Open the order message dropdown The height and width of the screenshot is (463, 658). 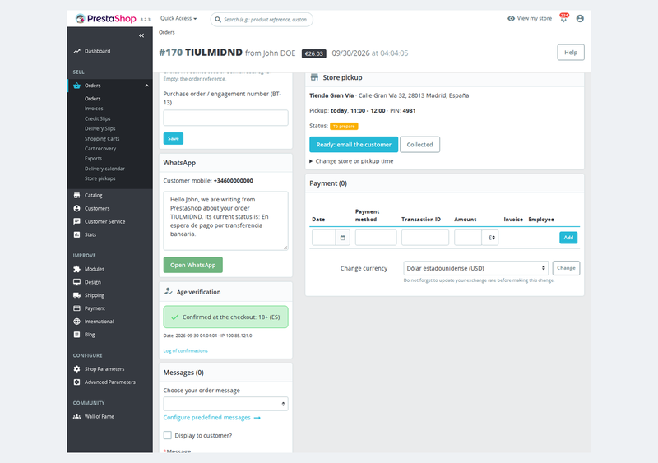pos(225,404)
